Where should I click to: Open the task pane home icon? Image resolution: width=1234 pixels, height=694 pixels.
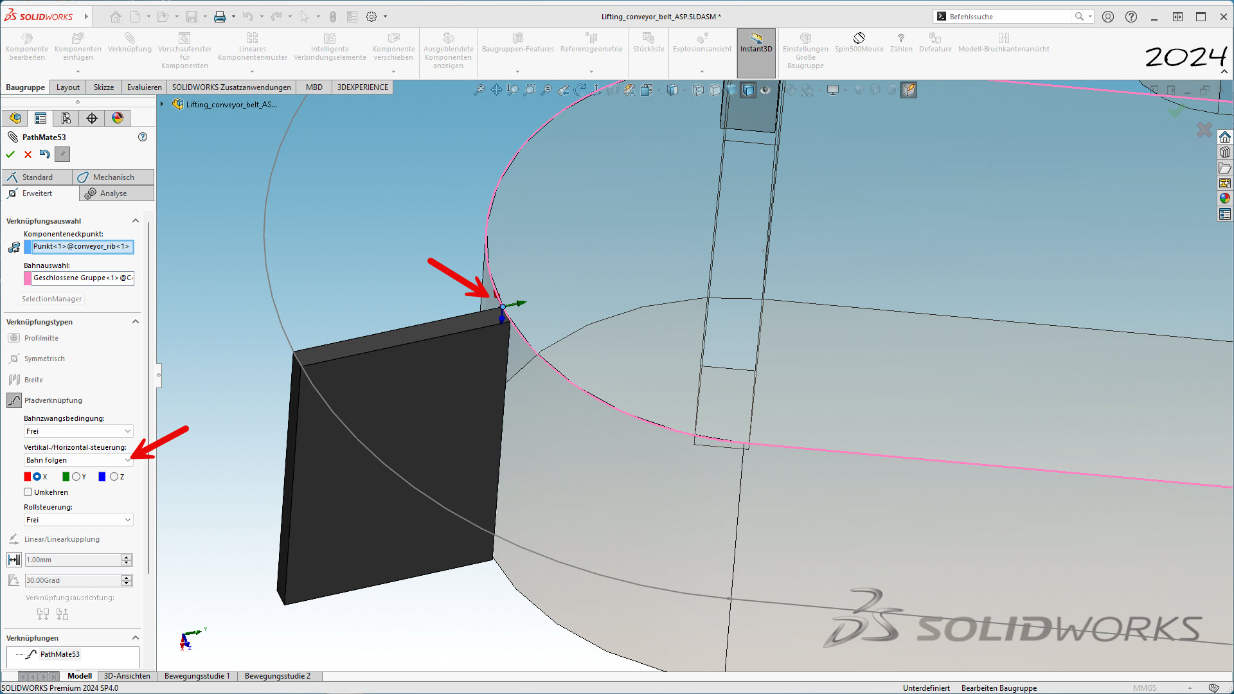coord(1225,137)
